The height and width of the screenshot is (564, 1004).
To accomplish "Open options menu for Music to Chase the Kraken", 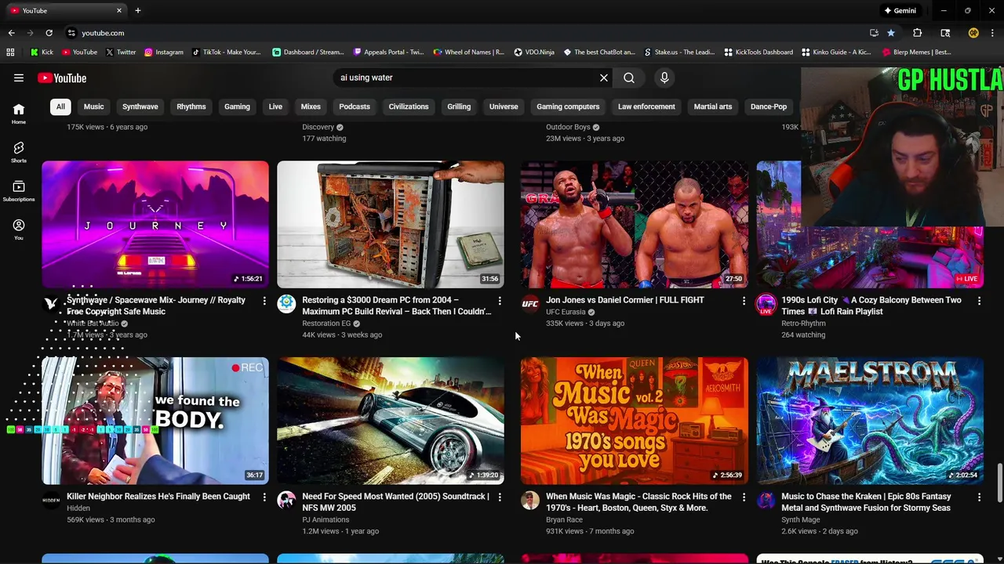I will [x=979, y=497].
